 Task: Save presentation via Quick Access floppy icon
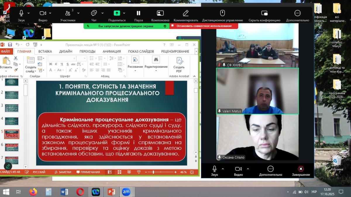[x=10, y=45]
